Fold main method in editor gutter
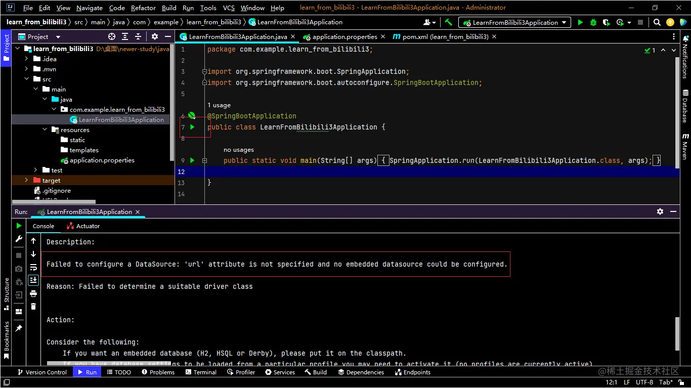The height and width of the screenshot is (388, 691). (x=204, y=160)
